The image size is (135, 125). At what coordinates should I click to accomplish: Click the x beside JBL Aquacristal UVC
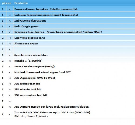[x=10, y=78]
